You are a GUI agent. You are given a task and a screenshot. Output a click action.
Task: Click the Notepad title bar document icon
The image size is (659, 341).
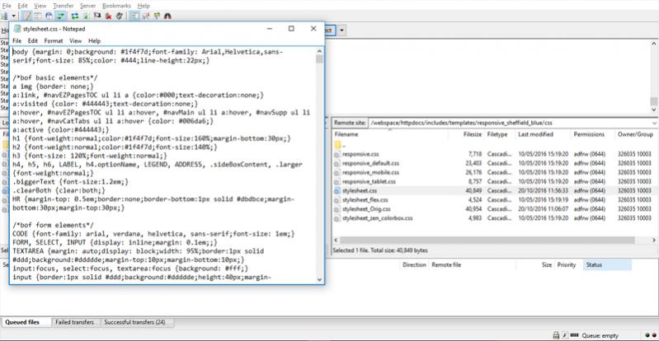pyautogui.click(x=17, y=29)
